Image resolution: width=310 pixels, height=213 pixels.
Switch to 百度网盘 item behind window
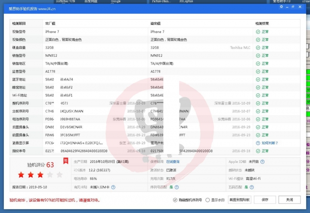click(x=91, y=1)
